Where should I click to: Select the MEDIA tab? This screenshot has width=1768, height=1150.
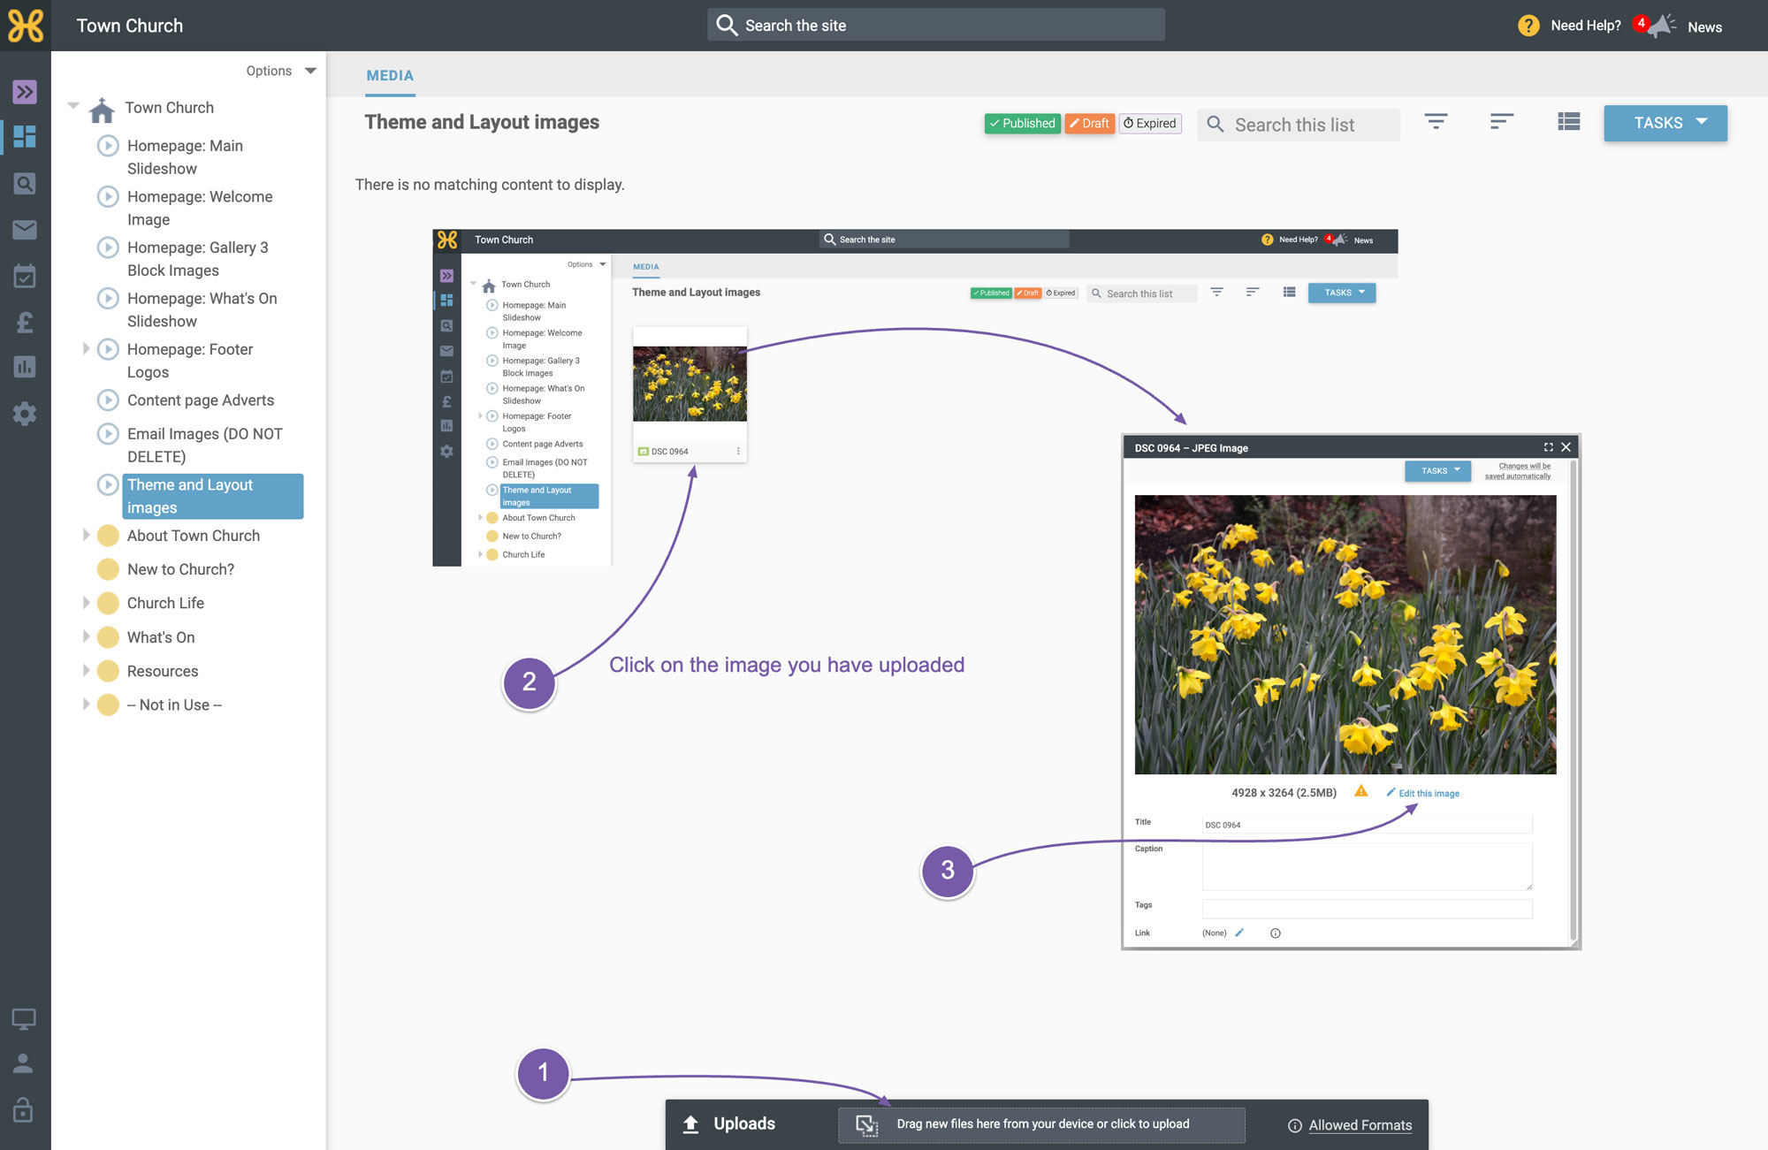pyautogui.click(x=390, y=76)
